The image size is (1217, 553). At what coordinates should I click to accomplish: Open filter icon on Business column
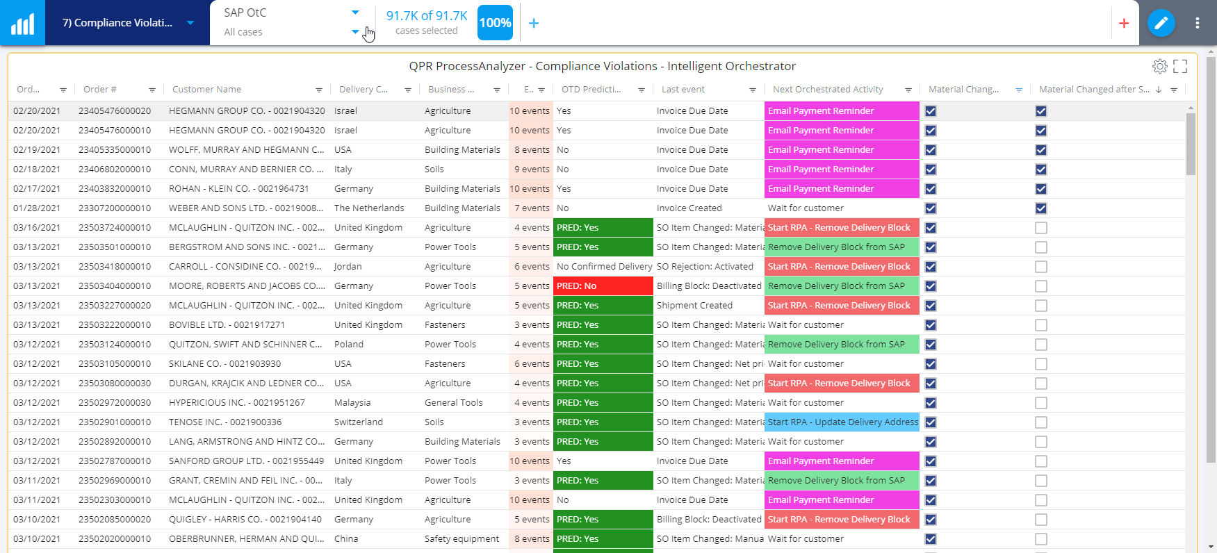[497, 90]
